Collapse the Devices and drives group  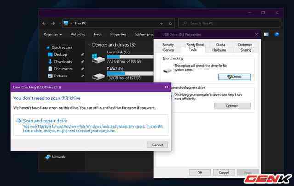[90, 45]
